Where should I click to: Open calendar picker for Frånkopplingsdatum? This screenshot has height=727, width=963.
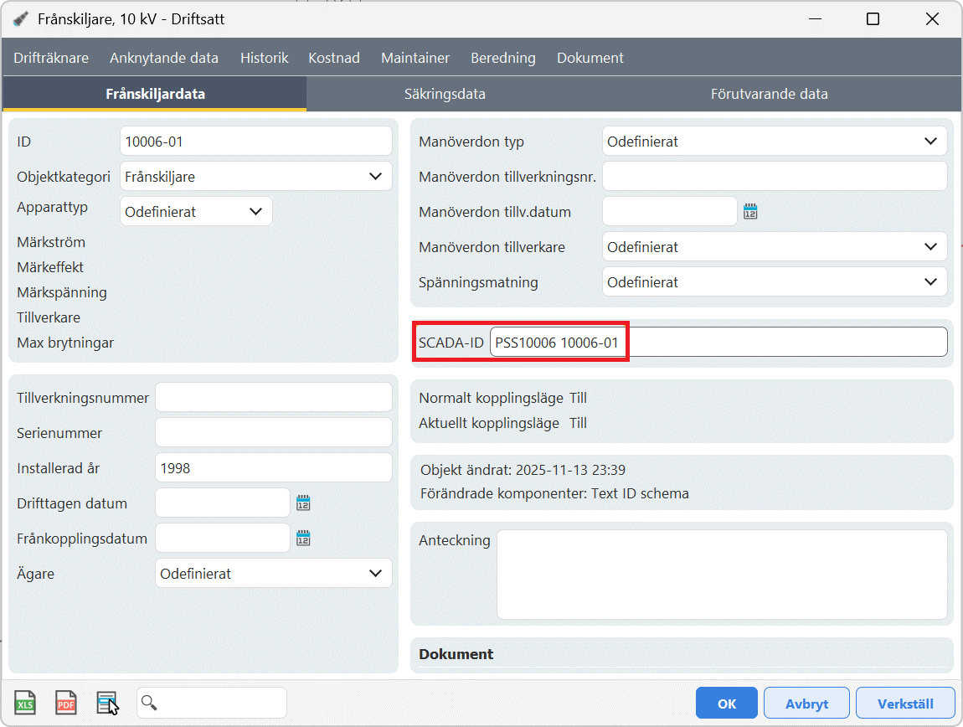pos(303,539)
